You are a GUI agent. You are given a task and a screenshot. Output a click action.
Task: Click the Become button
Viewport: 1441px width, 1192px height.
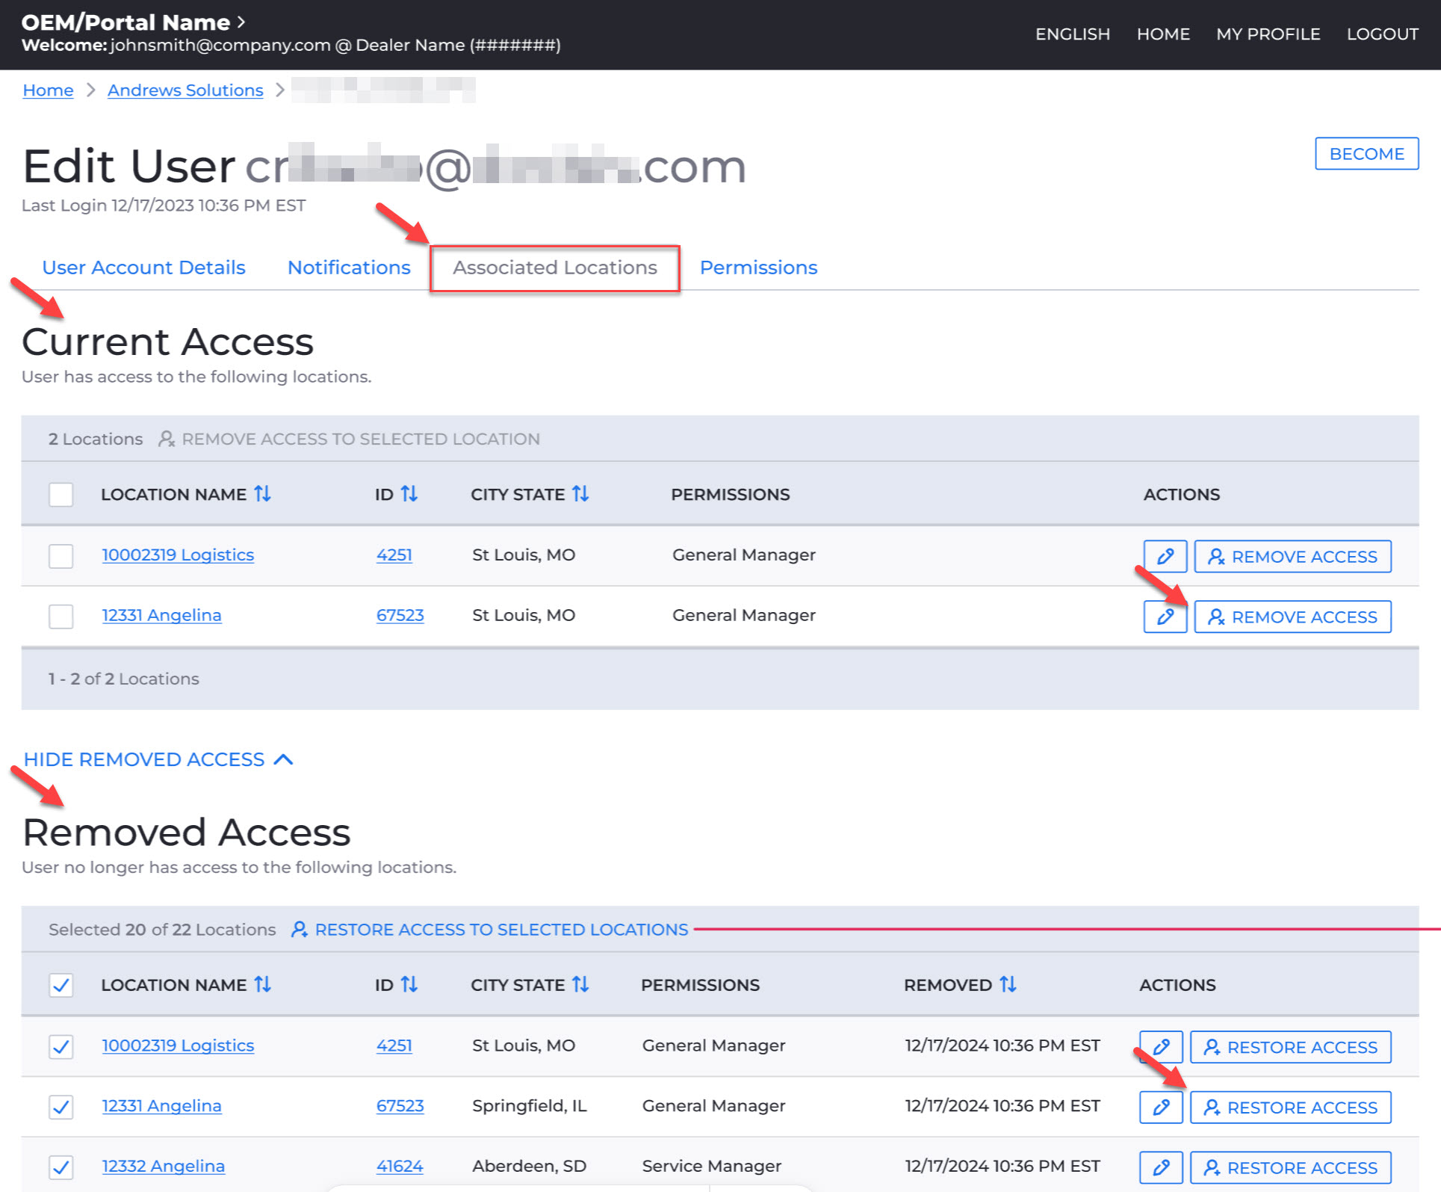[1366, 154]
